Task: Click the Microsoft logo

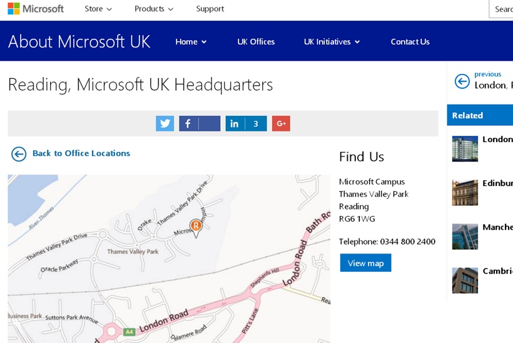Action: tap(36, 9)
